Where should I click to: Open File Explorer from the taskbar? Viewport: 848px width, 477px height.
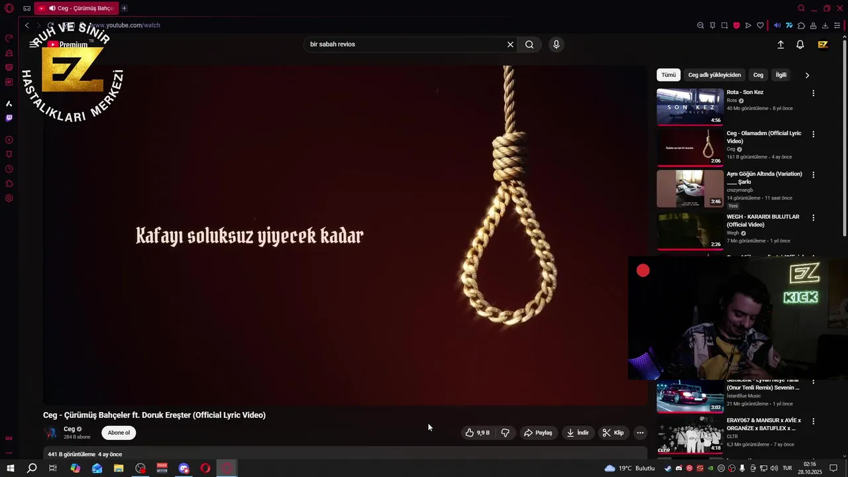click(x=119, y=468)
